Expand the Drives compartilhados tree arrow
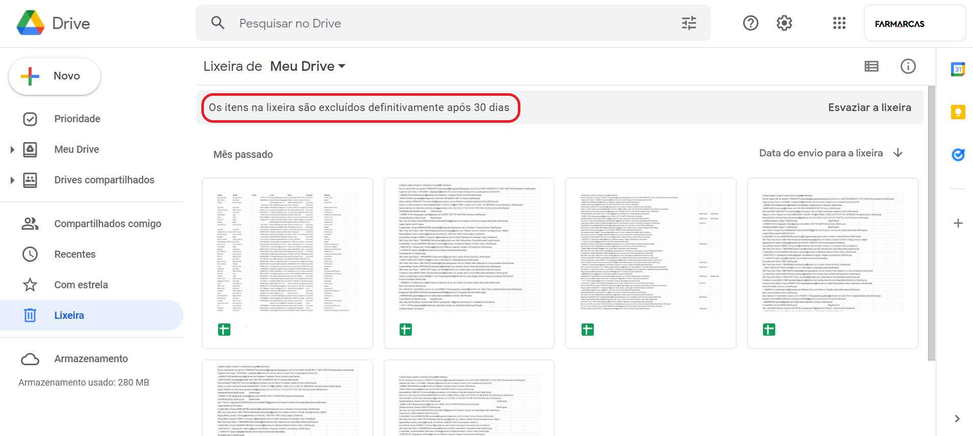The image size is (973, 436). click(12, 180)
